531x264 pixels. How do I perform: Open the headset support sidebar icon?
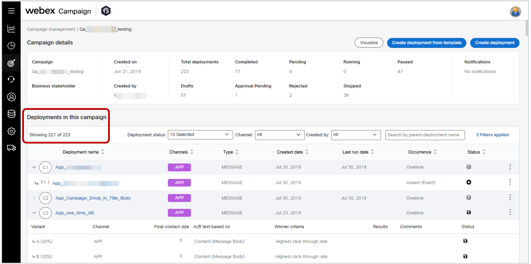pos(11,79)
